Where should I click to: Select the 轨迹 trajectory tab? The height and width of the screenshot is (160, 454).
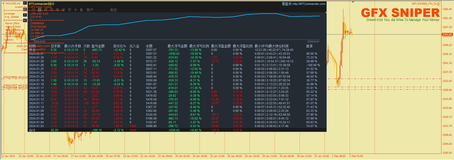point(113,10)
